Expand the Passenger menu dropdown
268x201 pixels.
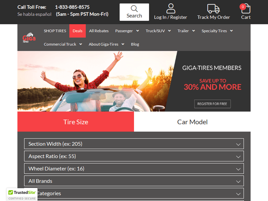127,31
